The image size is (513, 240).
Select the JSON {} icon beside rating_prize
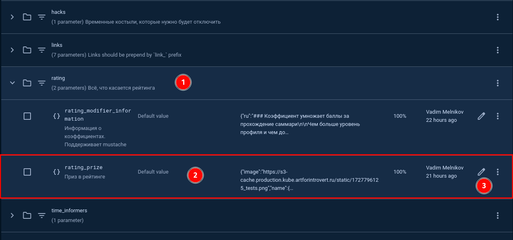pos(56,172)
